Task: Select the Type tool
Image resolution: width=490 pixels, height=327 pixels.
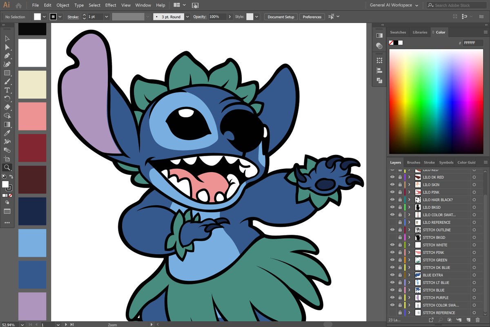Action: (7, 90)
